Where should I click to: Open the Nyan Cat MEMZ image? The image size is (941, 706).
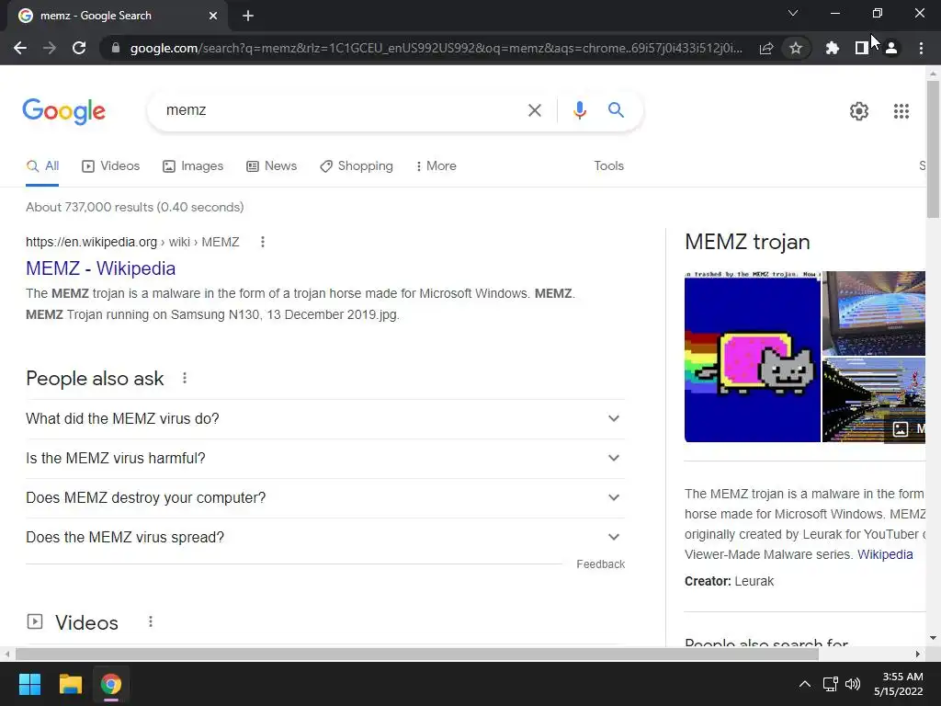[x=752, y=357]
